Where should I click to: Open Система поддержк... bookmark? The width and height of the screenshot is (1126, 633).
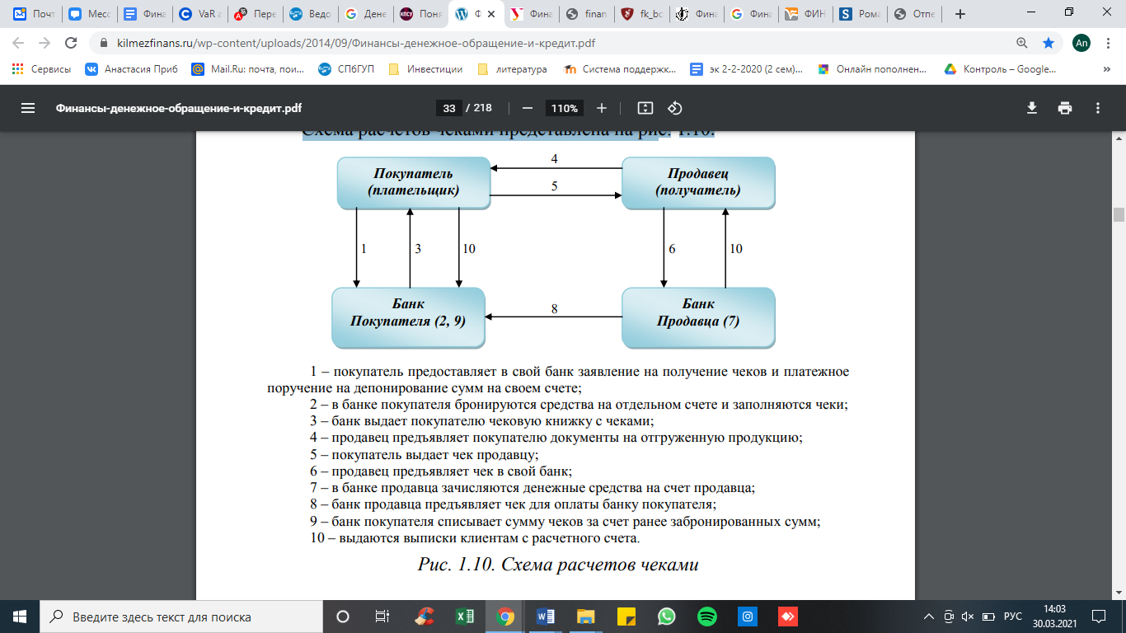pyautogui.click(x=620, y=69)
